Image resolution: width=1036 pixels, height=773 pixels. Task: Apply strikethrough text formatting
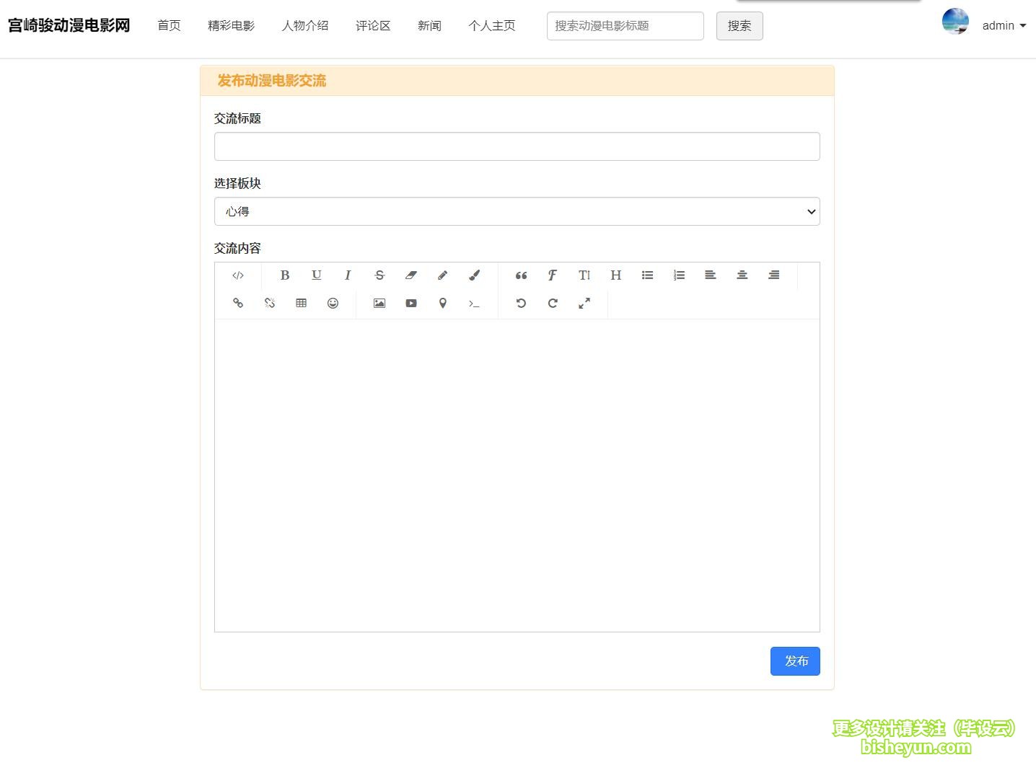point(379,275)
